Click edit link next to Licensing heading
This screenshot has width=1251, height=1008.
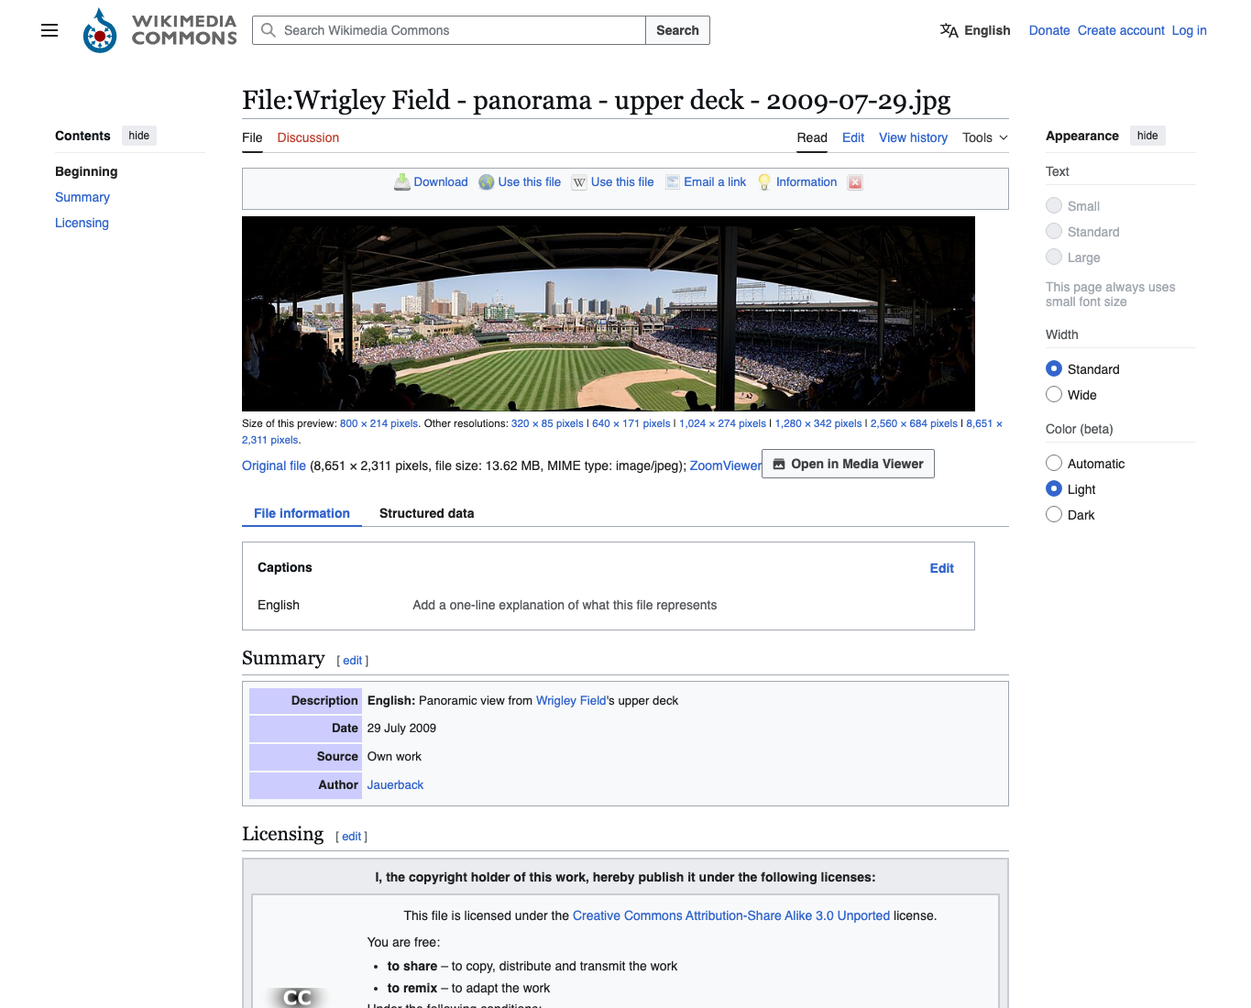352,837
